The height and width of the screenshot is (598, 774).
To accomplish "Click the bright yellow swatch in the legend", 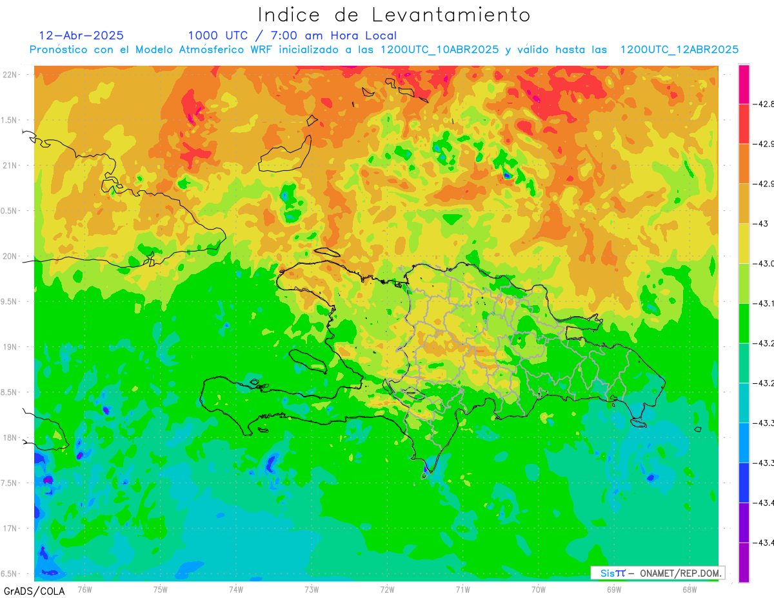I will (x=744, y=243).
